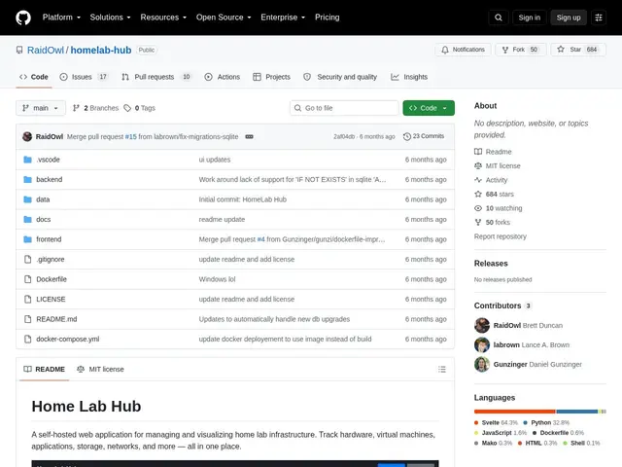Open the backend folder
This screenshot has height=467, width=622.
point(50,179)
